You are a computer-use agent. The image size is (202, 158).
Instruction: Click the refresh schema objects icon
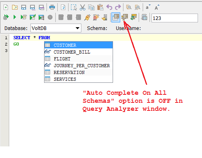[133, 17]
